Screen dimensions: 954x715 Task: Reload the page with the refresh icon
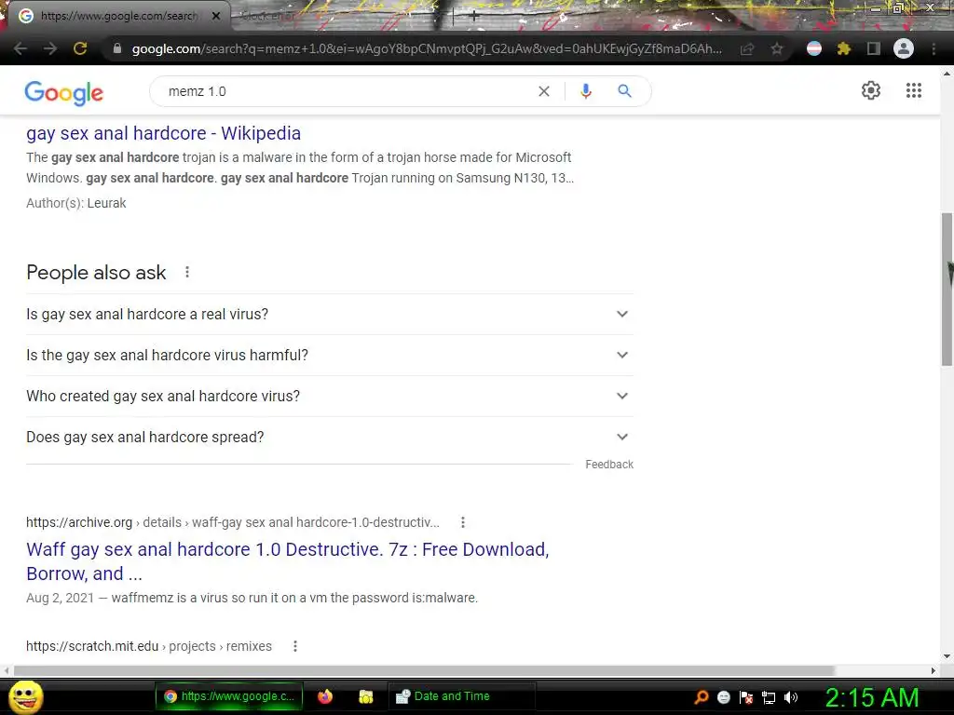[x=80, y=48]
